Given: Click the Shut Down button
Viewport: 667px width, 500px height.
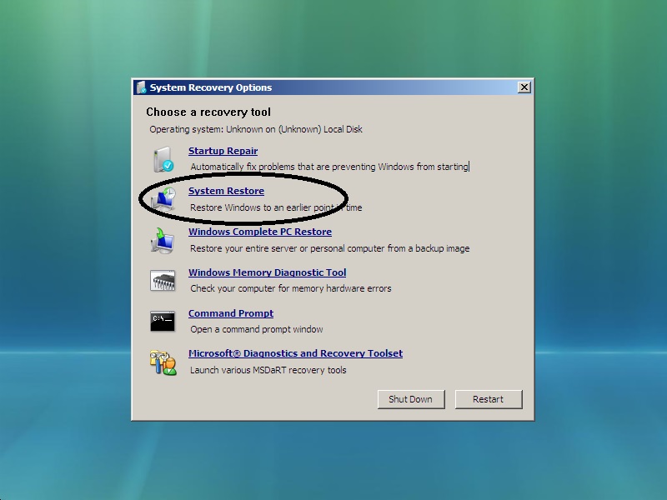Looking at the screenshot, I should (411, 399).
